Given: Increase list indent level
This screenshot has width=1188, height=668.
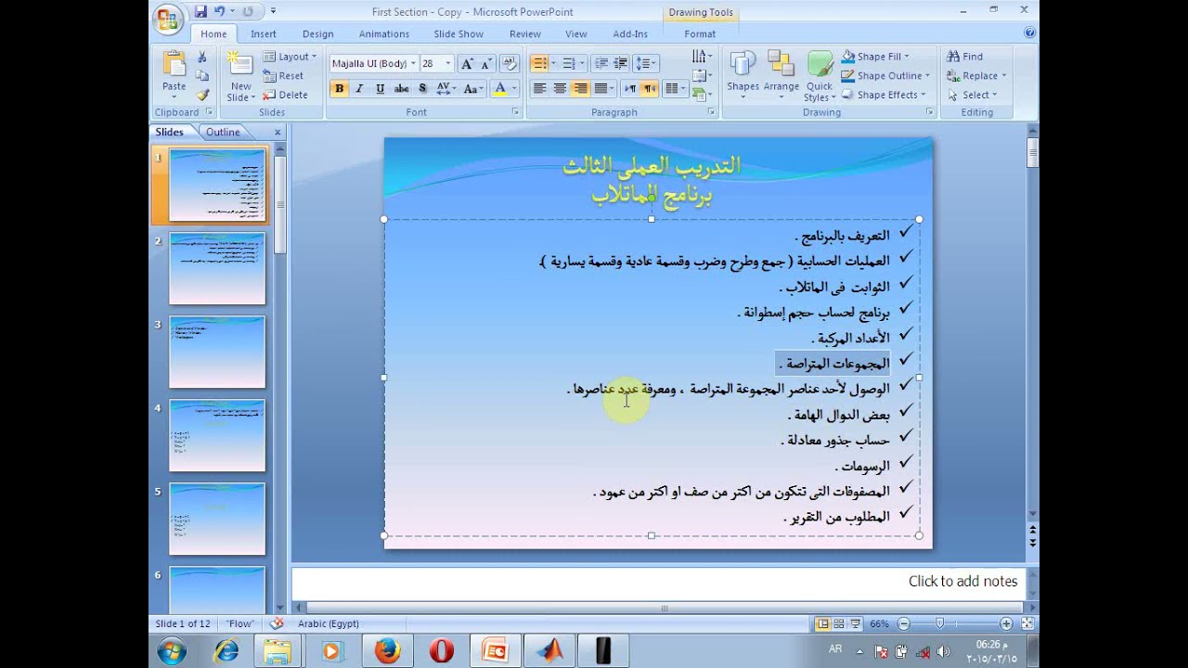Looking at the screenshot, I should 621,63.
